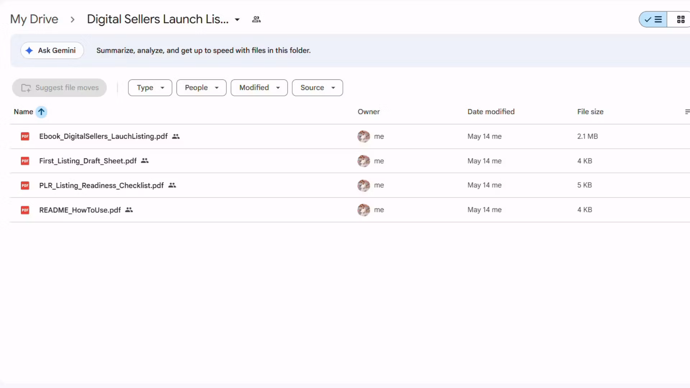
Task: Click the Owner column header
Action: [369, 112]
